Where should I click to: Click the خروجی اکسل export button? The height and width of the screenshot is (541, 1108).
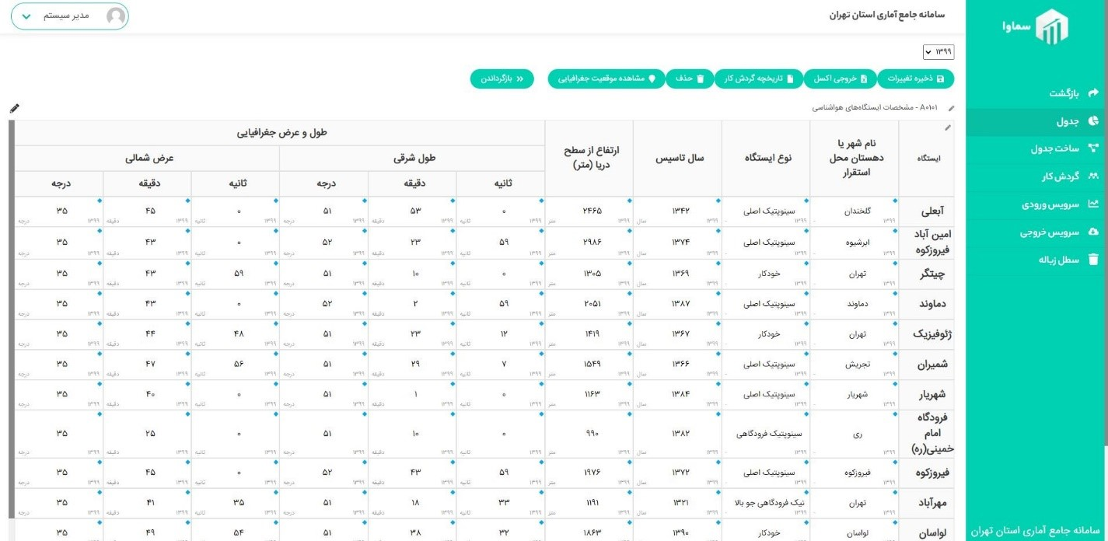(840, 79)
